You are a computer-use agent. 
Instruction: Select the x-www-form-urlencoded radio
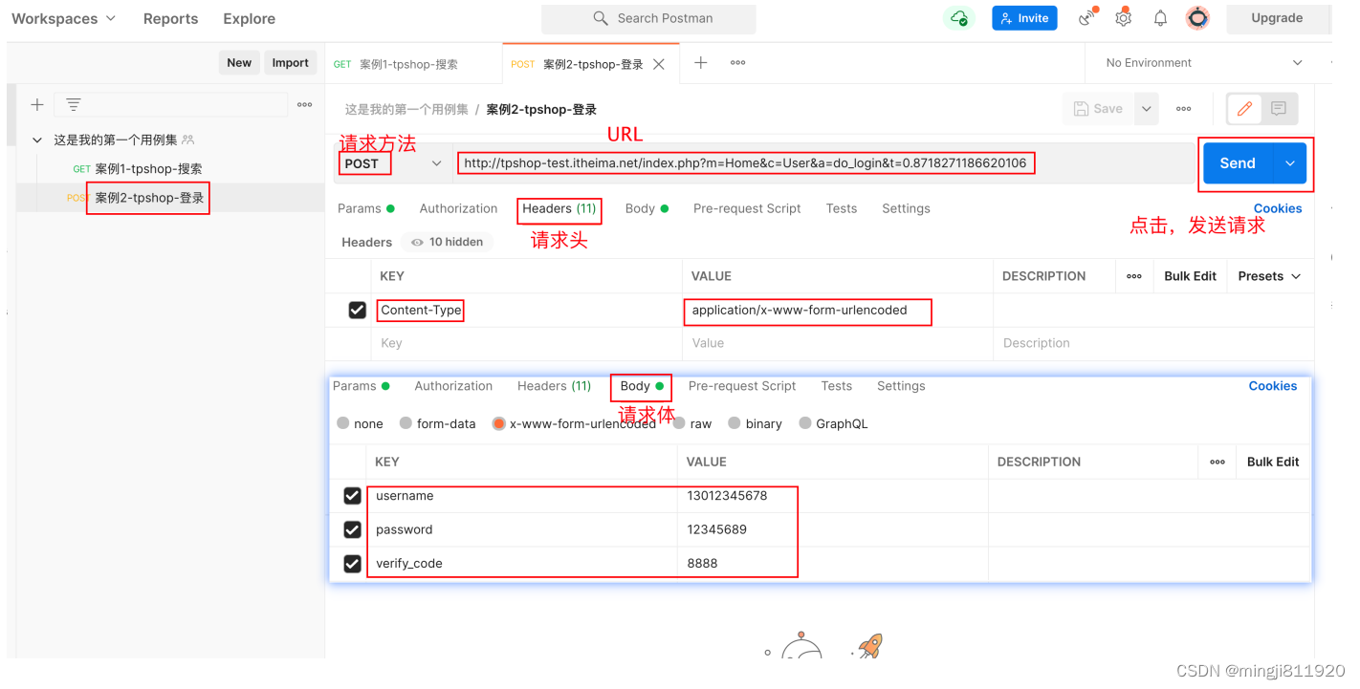pyautogui.click(x=498, y=423)
